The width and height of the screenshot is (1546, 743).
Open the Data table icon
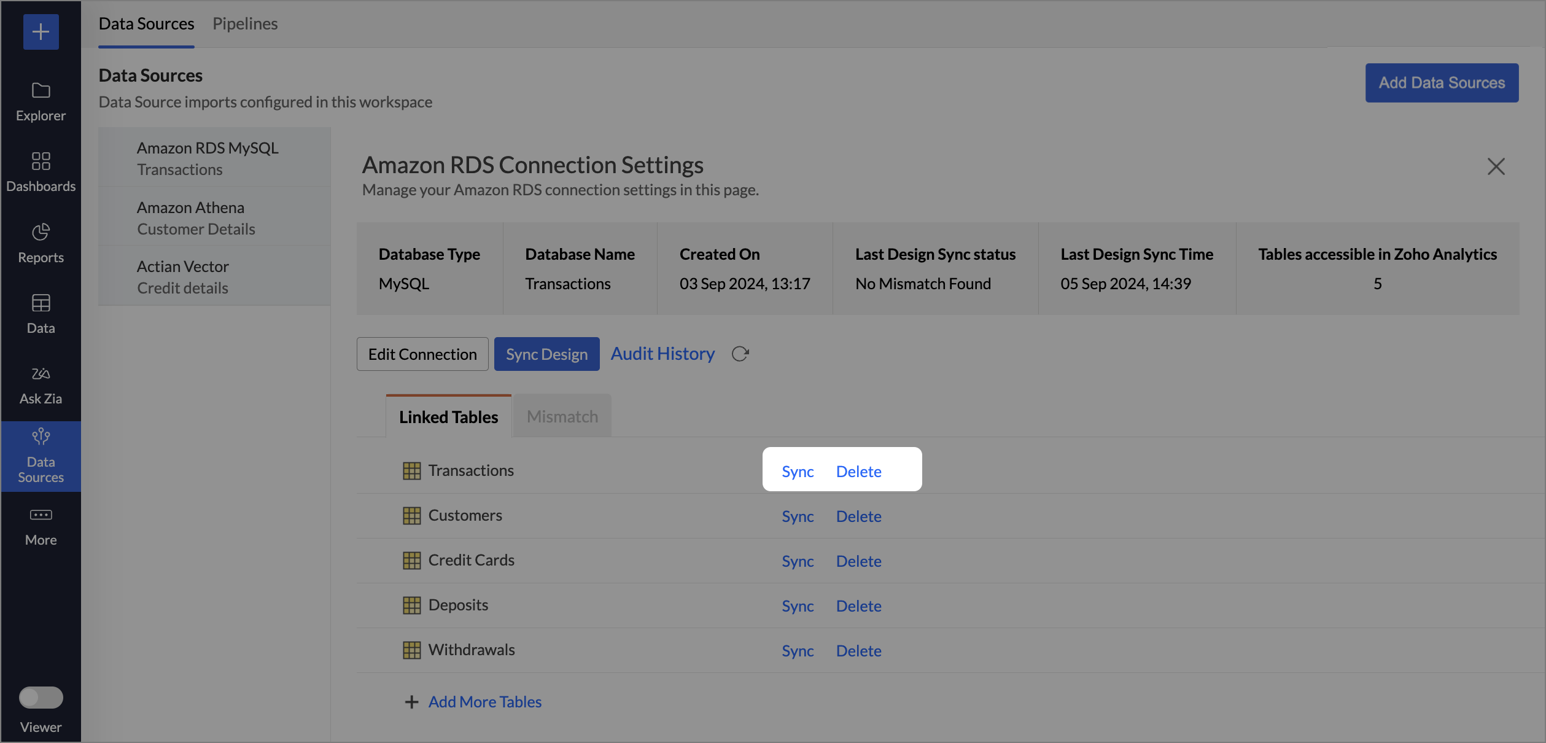click(x=41, y=303)
